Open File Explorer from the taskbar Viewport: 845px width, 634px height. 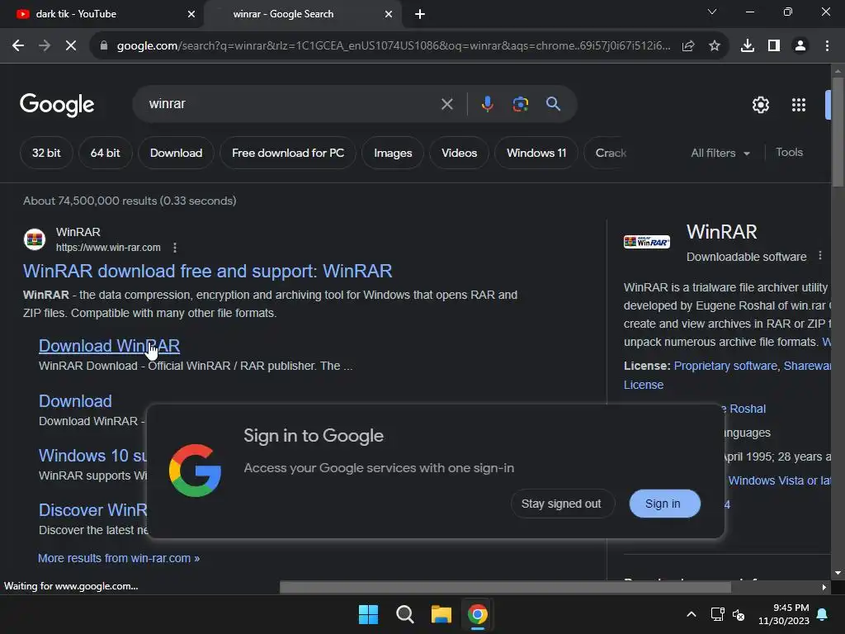point(441,614)
